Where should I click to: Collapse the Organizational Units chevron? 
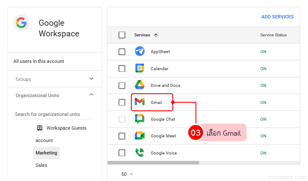point(92,95)
